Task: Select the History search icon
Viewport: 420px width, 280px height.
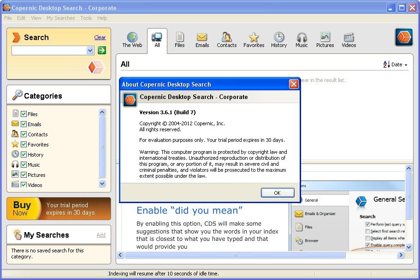Action: (279, 40)
